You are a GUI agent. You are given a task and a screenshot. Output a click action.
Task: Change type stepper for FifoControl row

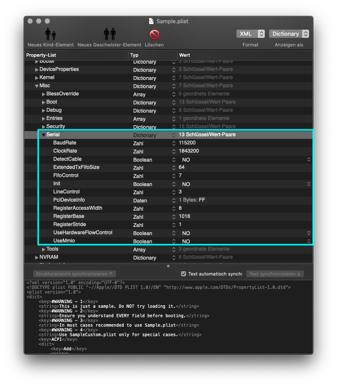coord(174,176)
